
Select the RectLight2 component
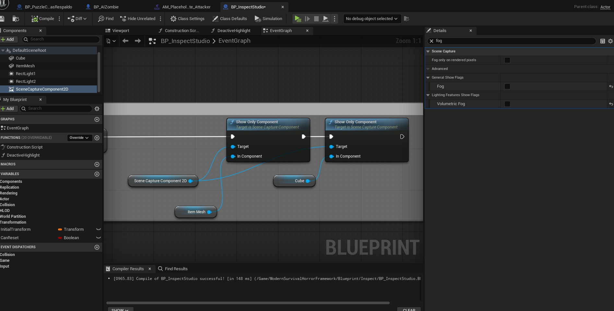[26, 82]
